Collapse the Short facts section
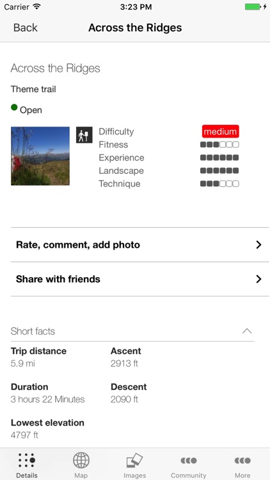This screenshot has height=480, width=270. 247,331
